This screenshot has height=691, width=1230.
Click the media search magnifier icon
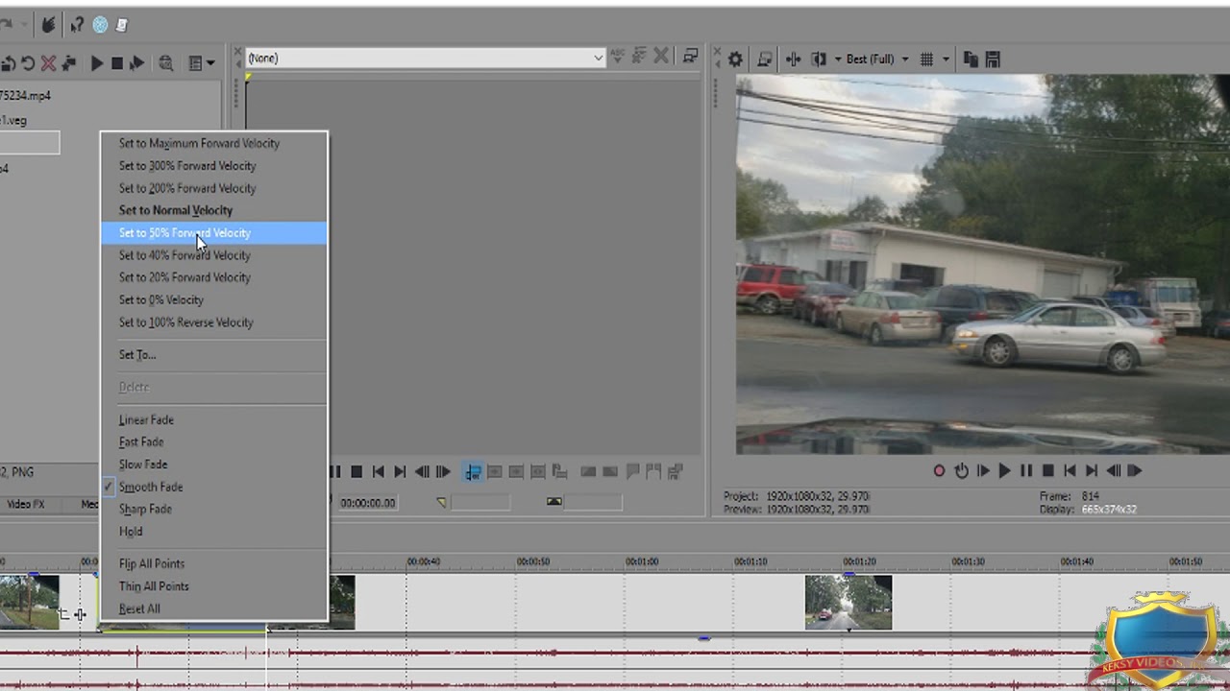pos(166,63)
